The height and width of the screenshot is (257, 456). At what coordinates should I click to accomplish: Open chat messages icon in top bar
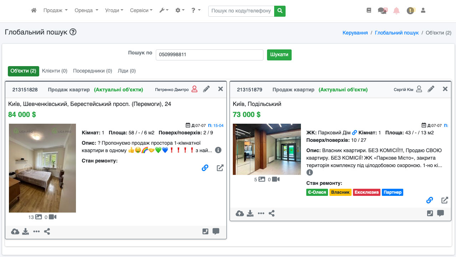(x=382, y=11)
